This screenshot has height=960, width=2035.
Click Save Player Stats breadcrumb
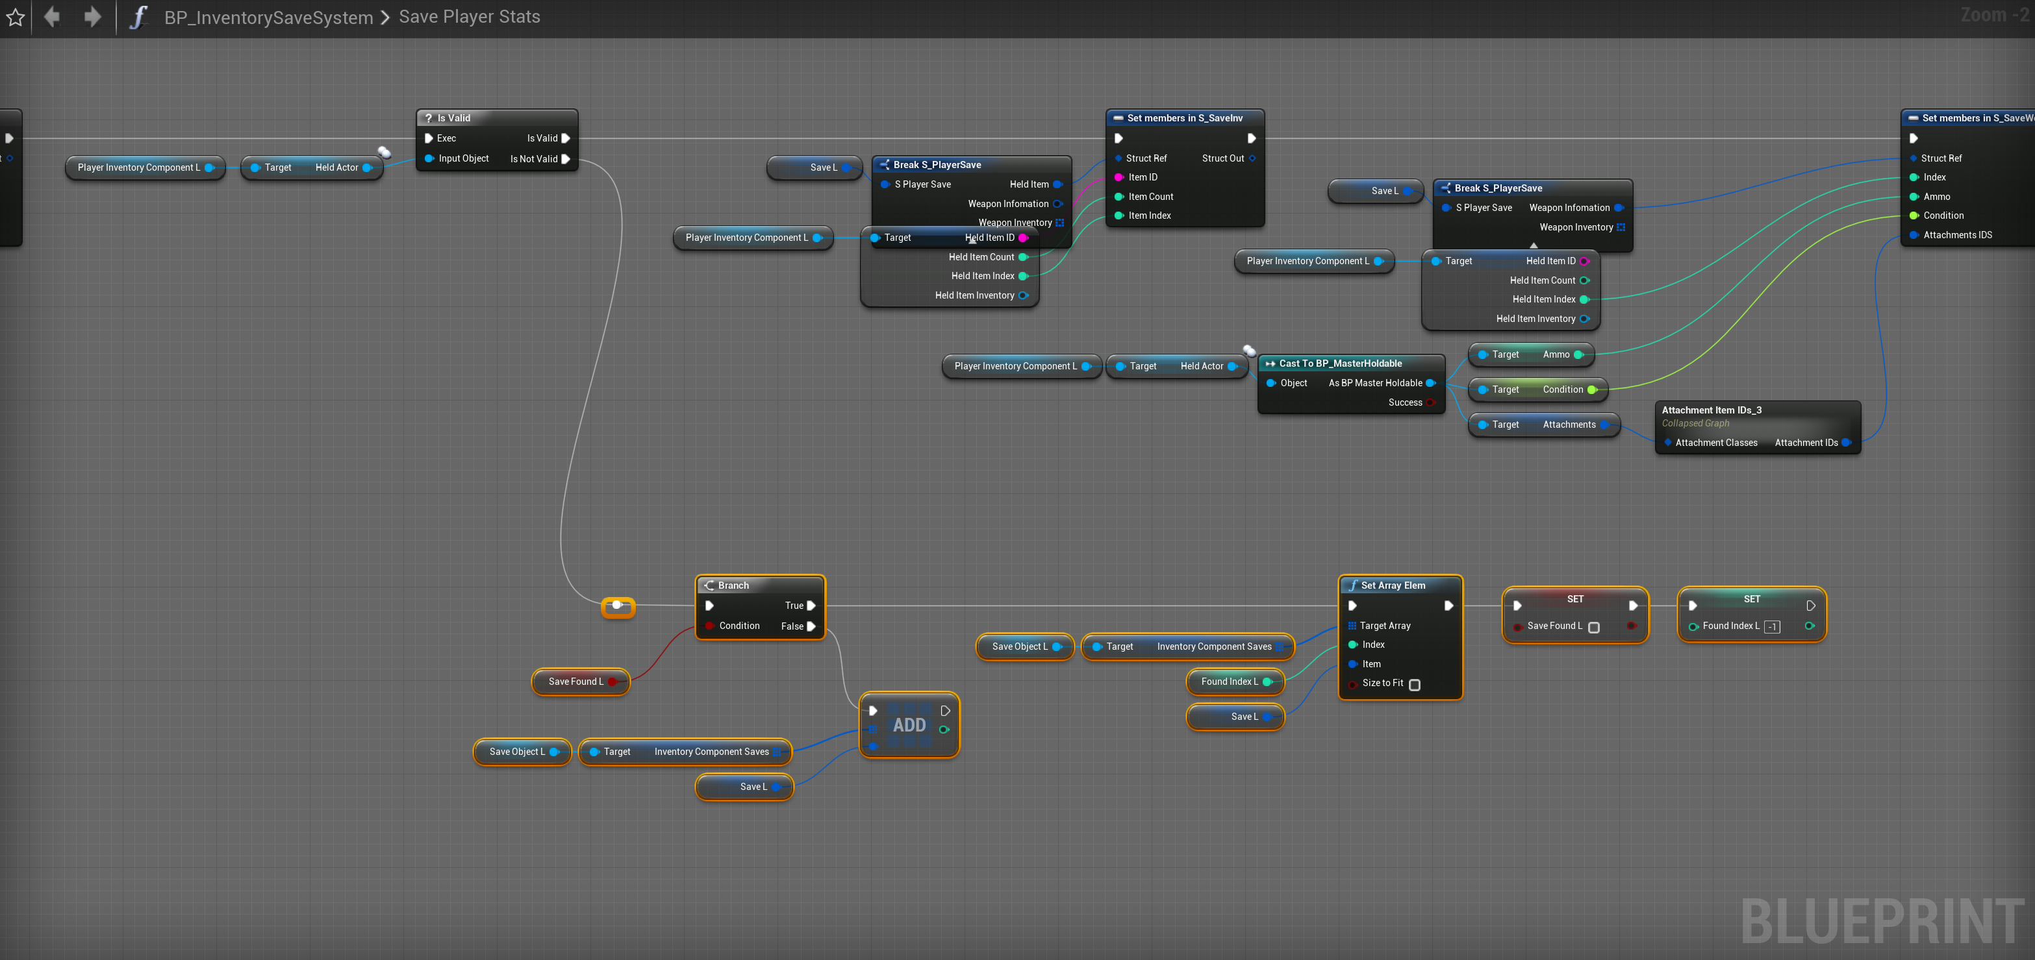(x=469, y=17)
